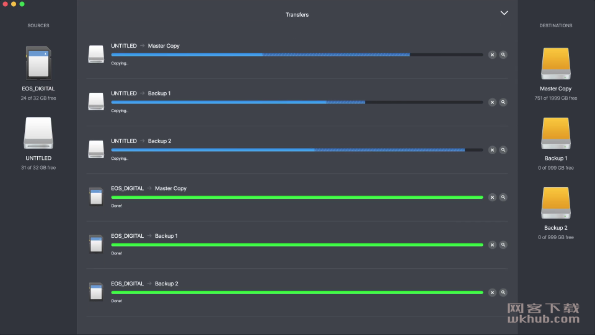Click the UNTITLED to Master Copy progress bar
The width and height of the screenshot is (595, 335).
(x=297, y=55)
